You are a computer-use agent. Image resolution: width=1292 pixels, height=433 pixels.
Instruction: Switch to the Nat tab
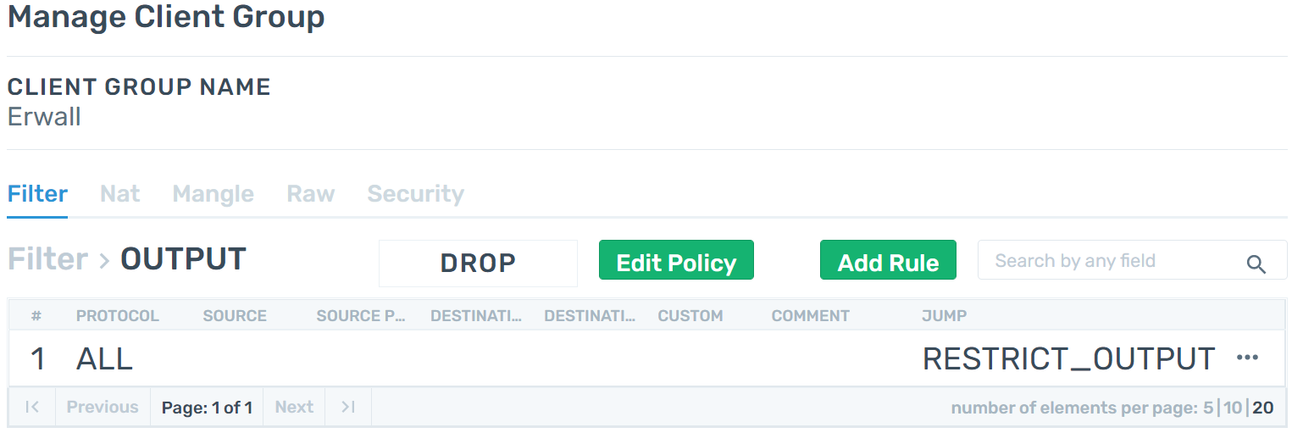(120, 194)
